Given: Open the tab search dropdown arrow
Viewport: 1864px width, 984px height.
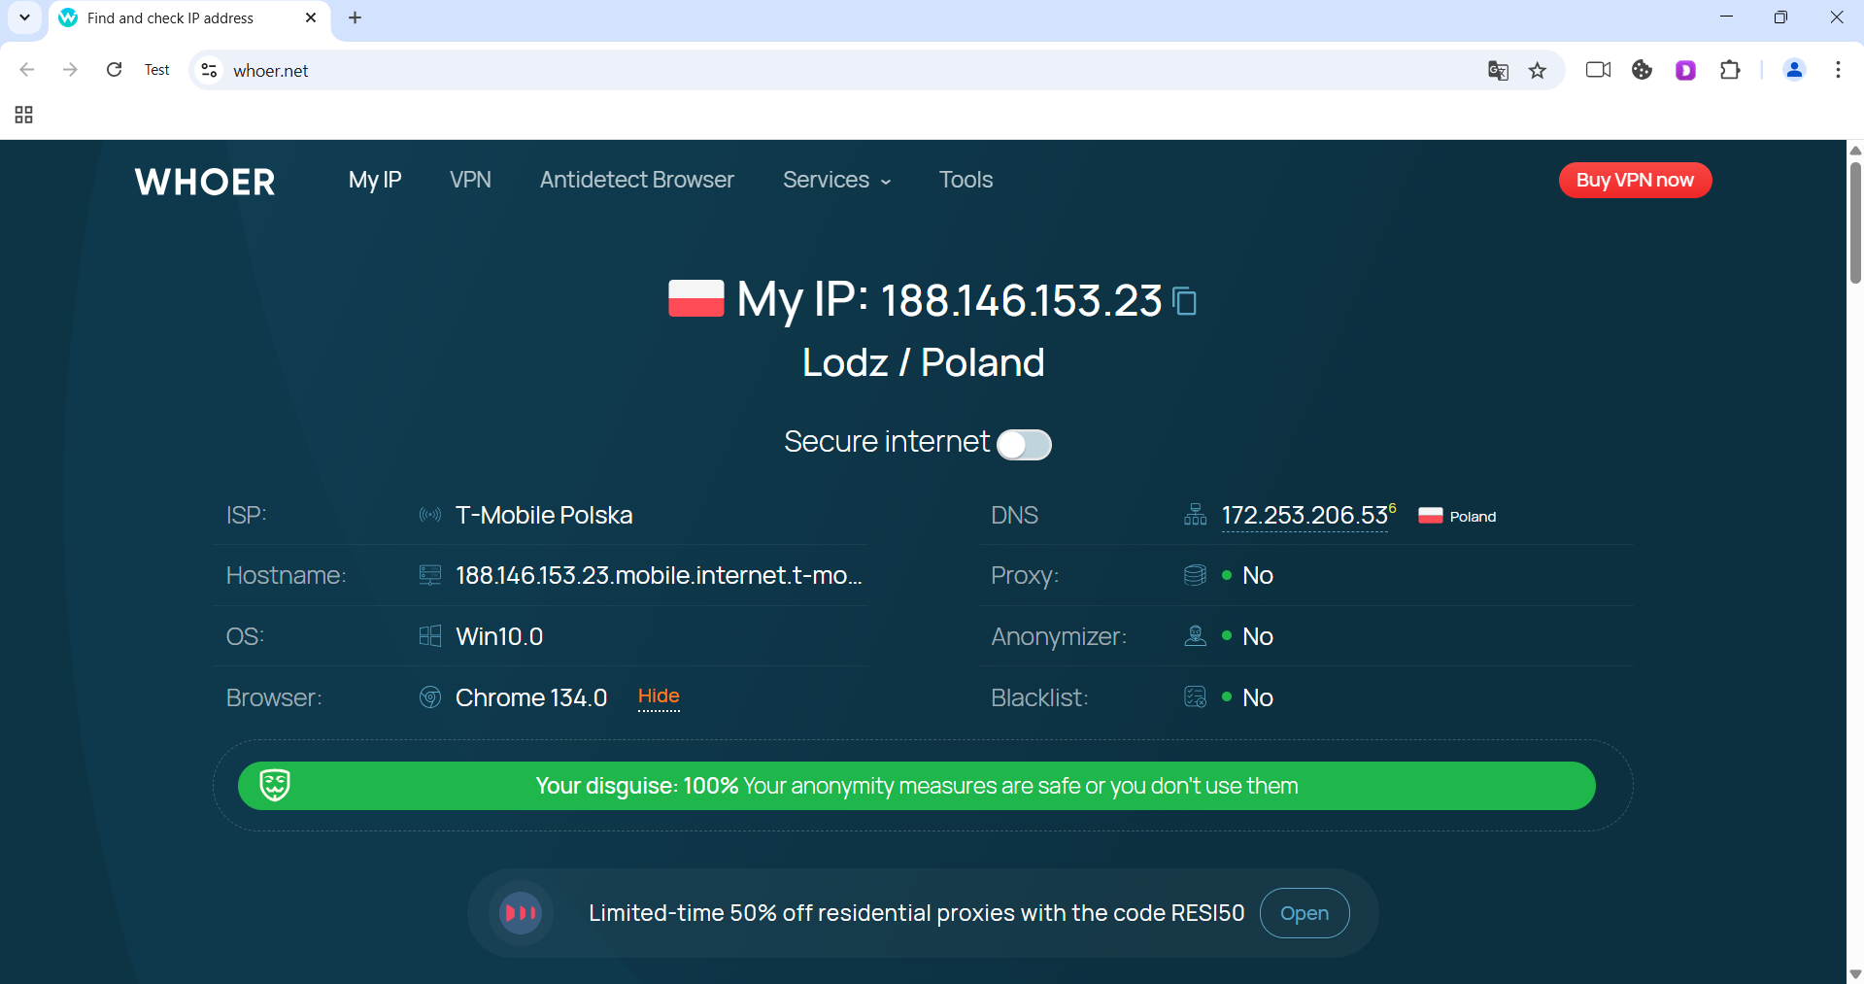Looking at the screenshot, I should 24,17.
